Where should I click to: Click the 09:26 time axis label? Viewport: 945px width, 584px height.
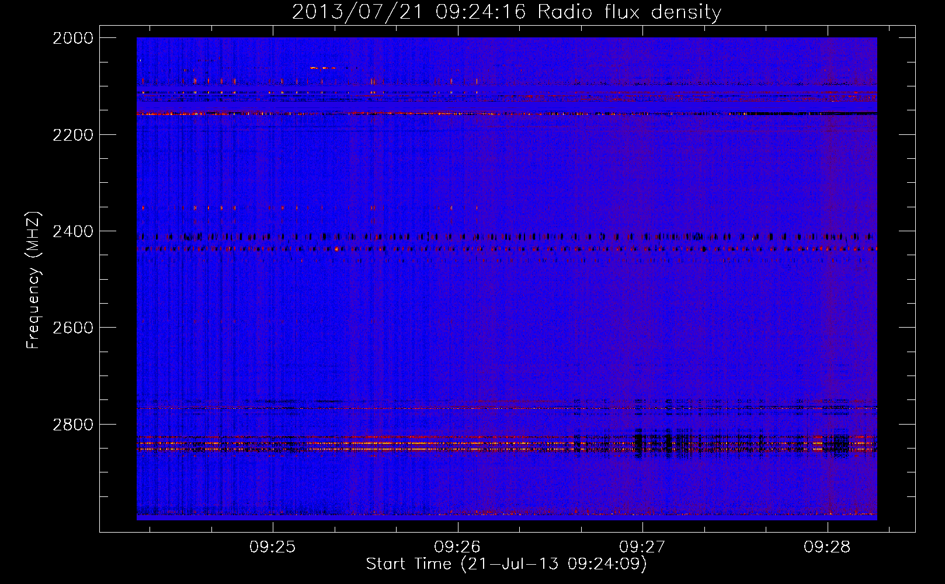coord(457,547)
